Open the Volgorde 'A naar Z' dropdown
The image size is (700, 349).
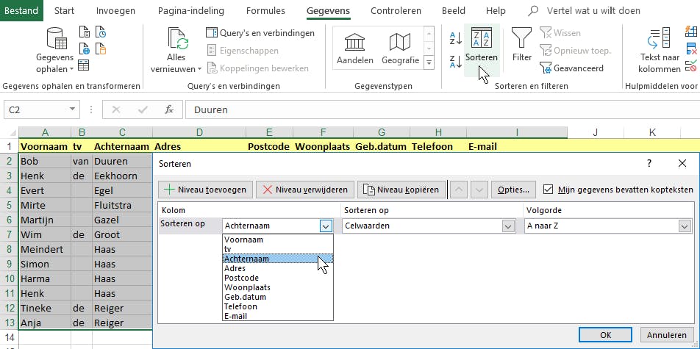685,226
